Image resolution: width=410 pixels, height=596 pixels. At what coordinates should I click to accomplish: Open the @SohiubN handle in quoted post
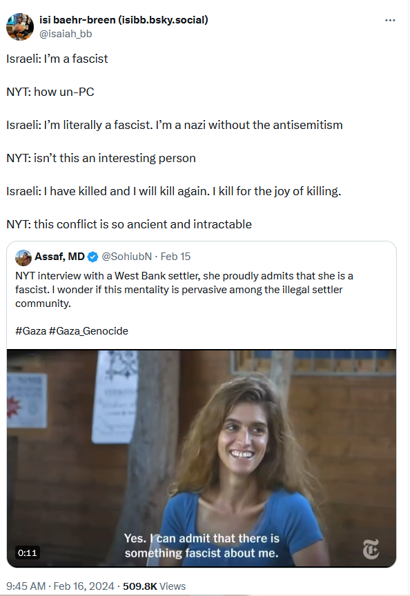(x=126, y=257)
